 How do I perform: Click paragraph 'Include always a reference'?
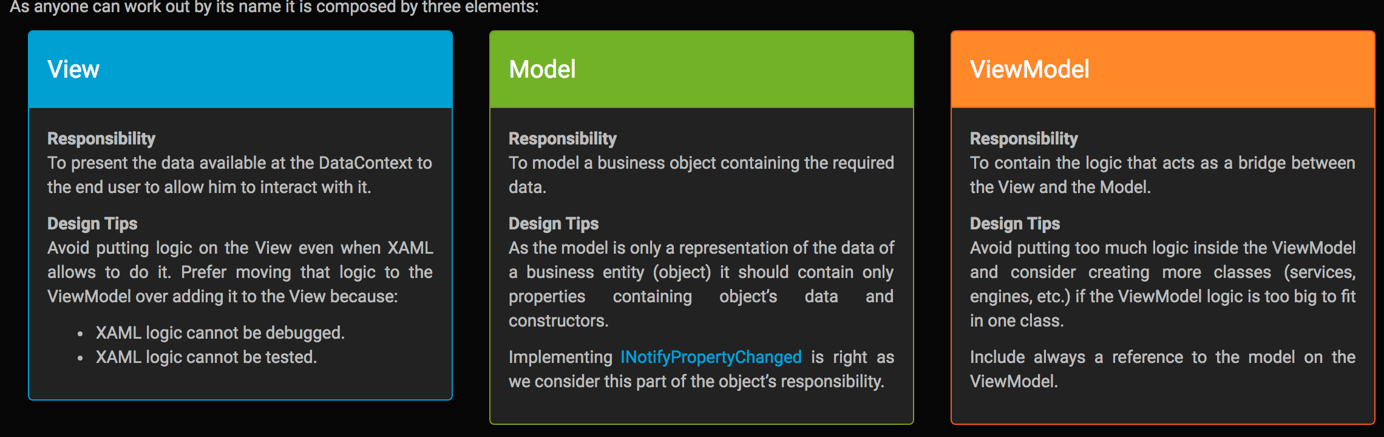1162,369
